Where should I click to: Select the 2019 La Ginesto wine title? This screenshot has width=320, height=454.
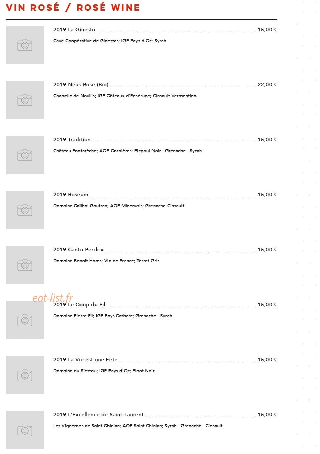(74, 30)
